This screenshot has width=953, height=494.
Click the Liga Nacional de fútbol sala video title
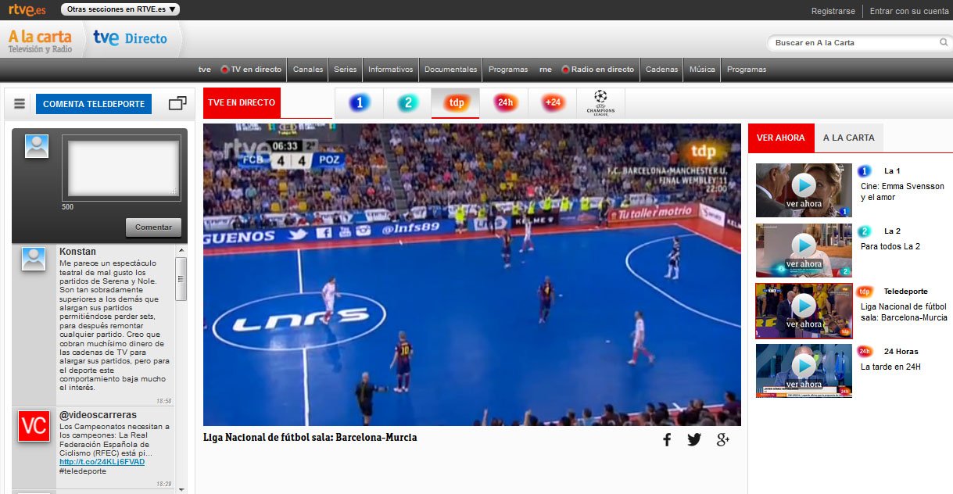310,438
